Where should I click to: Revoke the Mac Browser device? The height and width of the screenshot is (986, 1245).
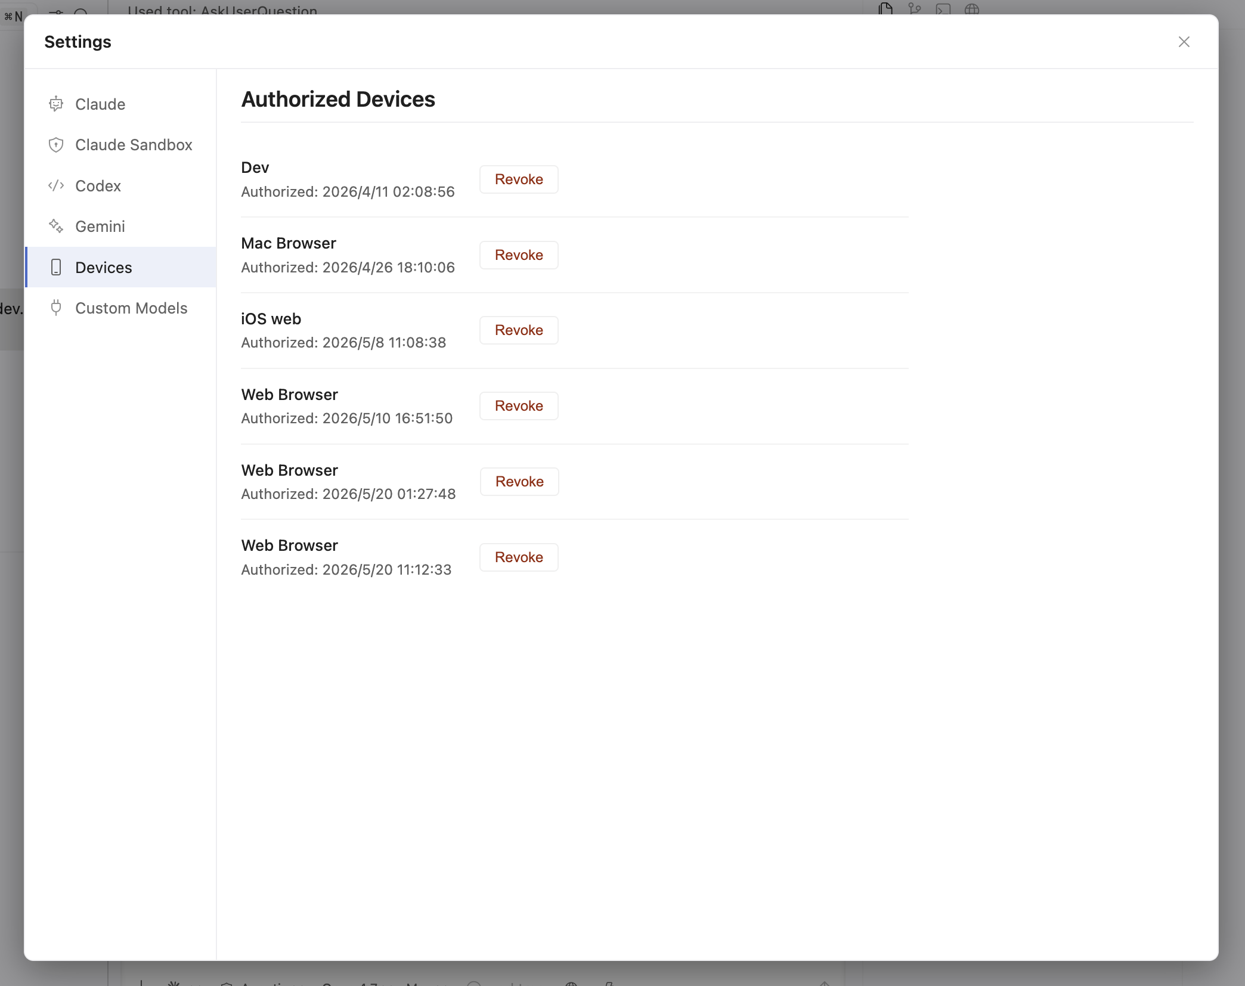(x=519, y=255)
